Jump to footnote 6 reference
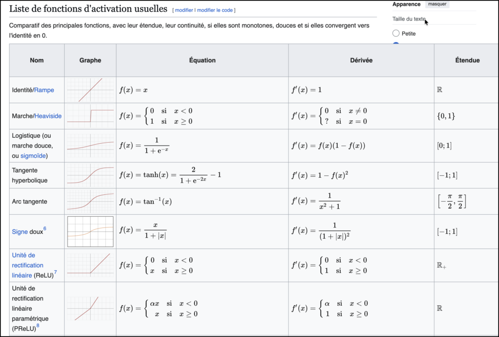The height and width of the screenshot is (337, 499). coord(45,229)
